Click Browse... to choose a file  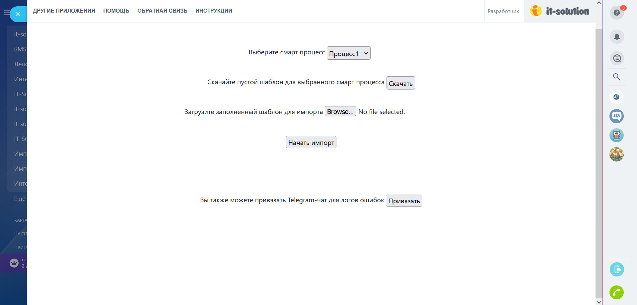[340, 111]
